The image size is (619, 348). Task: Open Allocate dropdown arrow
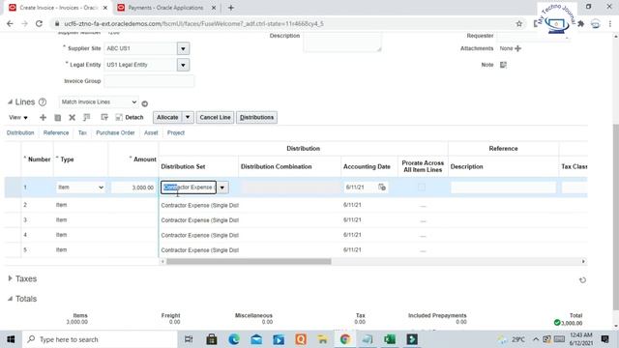point(188,117)
